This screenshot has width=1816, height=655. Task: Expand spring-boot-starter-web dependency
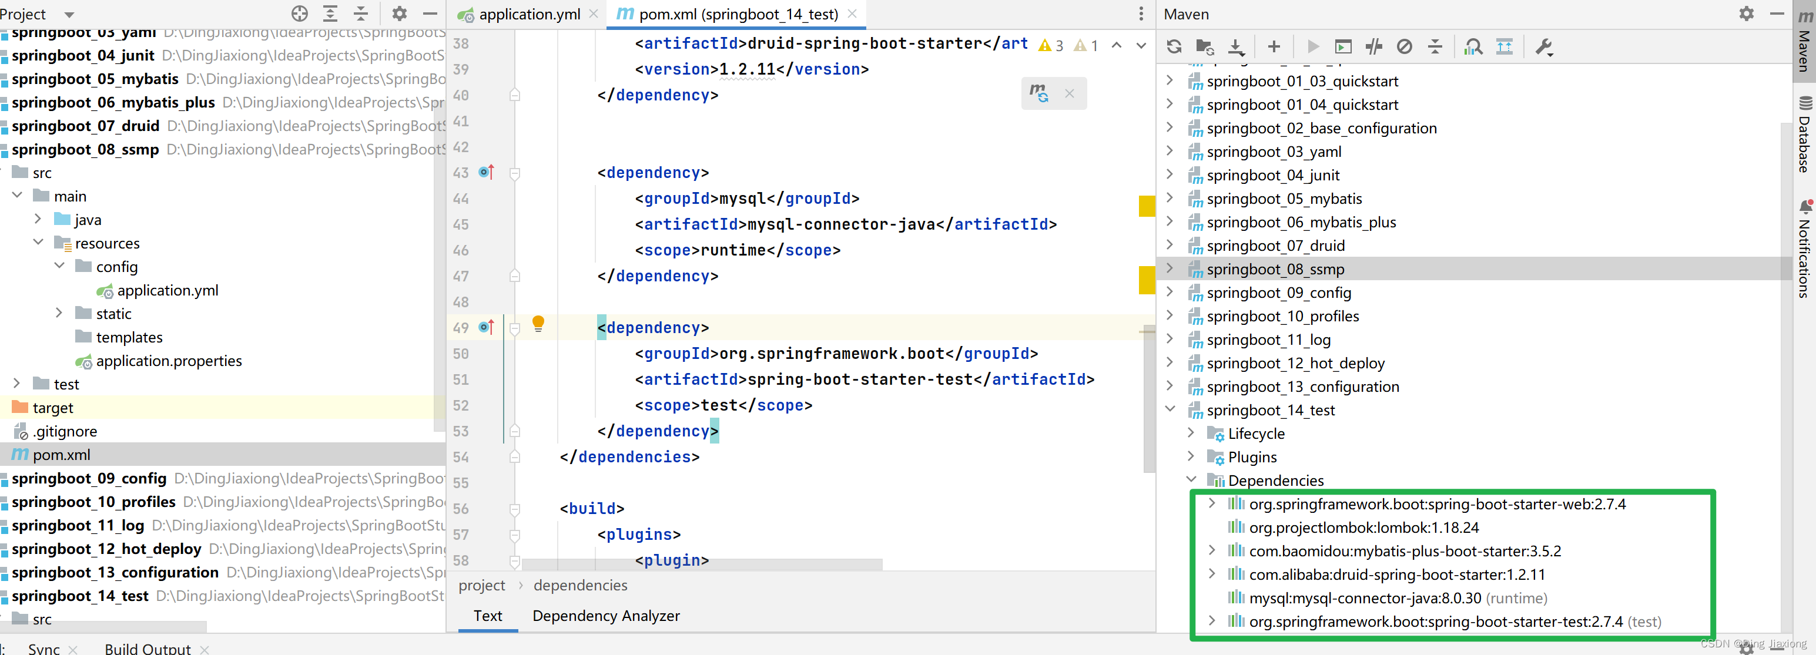1212,503
